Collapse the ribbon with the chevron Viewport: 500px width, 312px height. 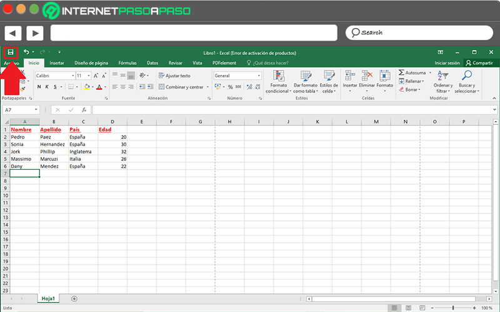pos(494,98)
